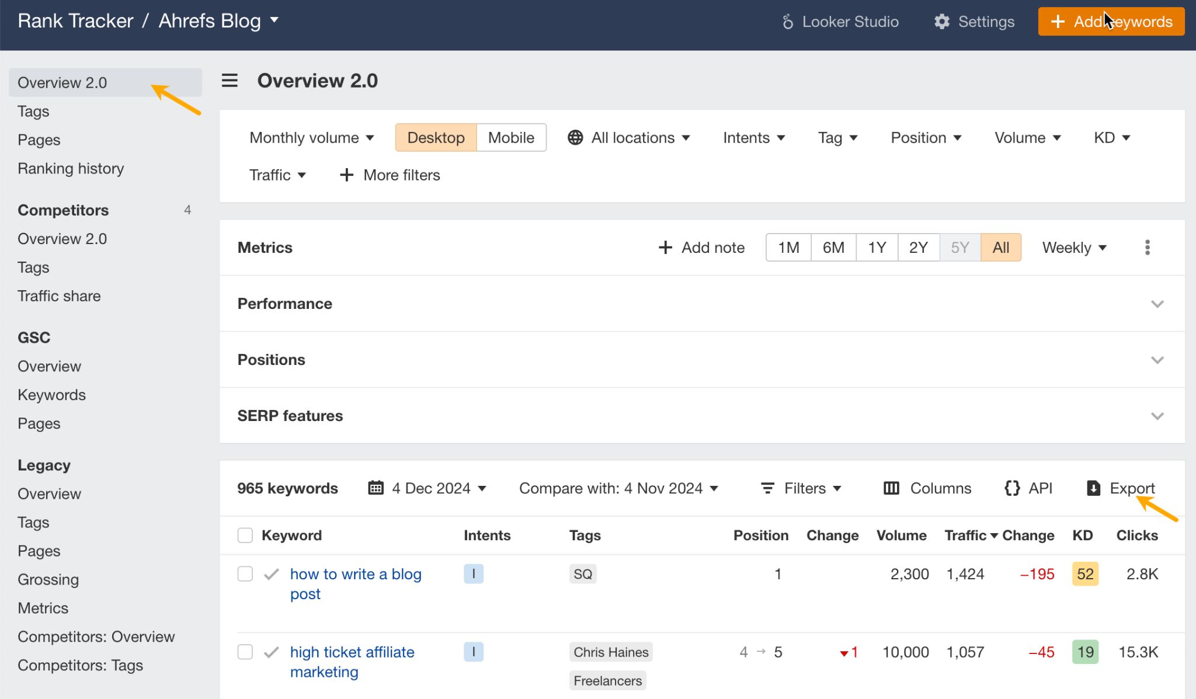Open the All locations dropdown filter
1196x699 pixels.
point(629,137)
